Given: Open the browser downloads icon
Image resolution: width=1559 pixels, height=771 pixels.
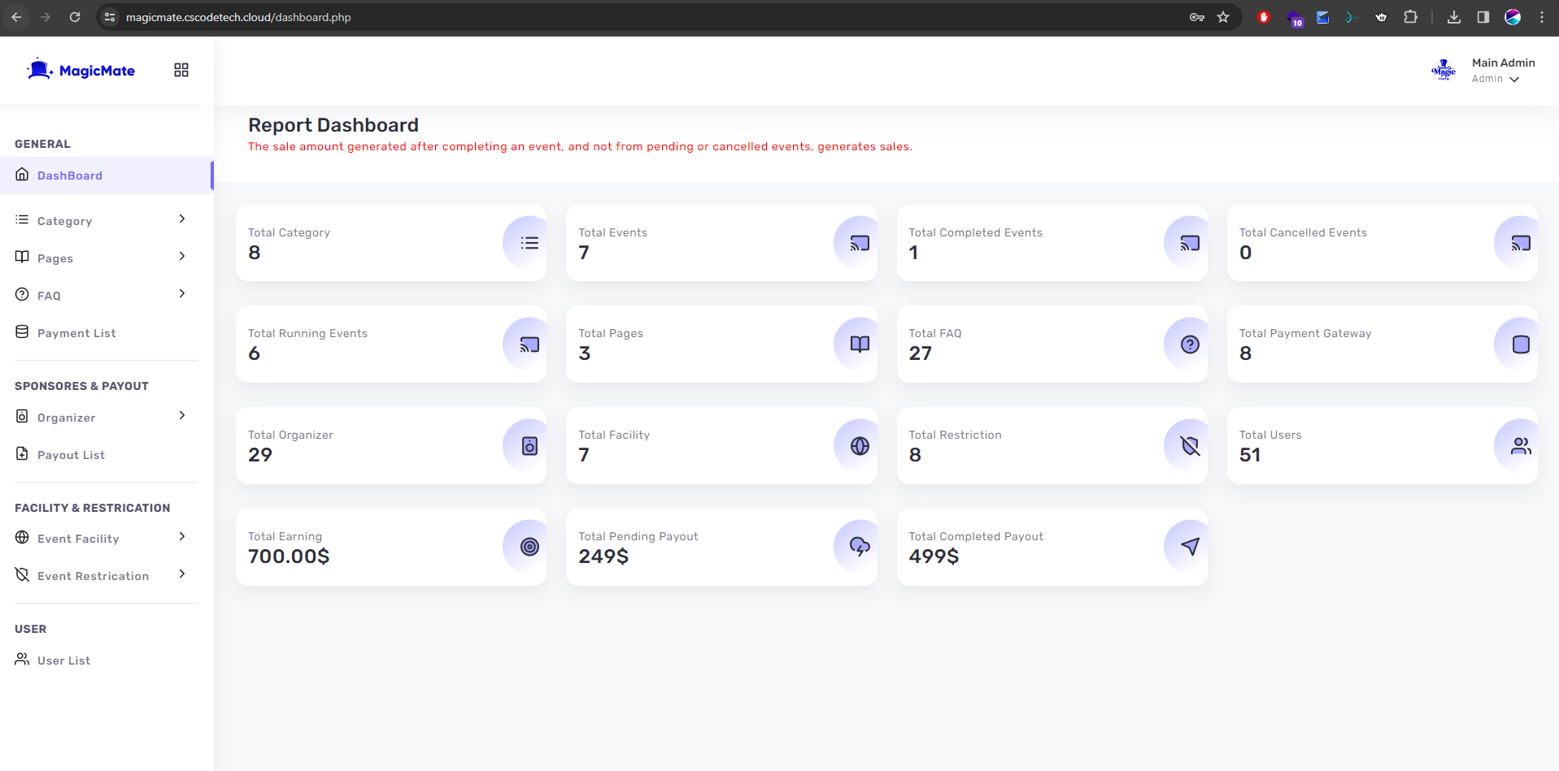Looking at the screenshot, I should (1453, 17).
